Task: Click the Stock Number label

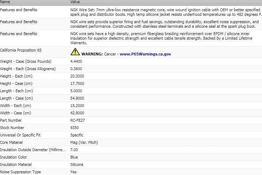Action: coord(12,128)
